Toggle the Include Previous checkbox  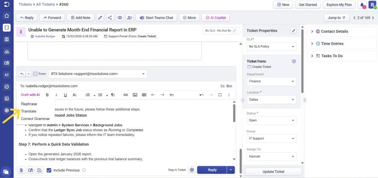click(49, 170)
